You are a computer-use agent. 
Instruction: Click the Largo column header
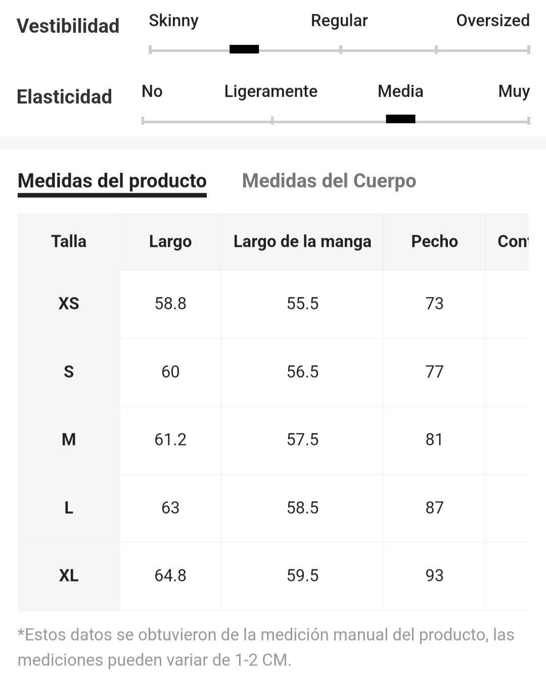tap(170, 242)
